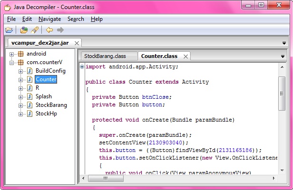The width and height of the screenshot is (293, 190).
Task: Select the R class in the tree
Action: tap(38, 88)
